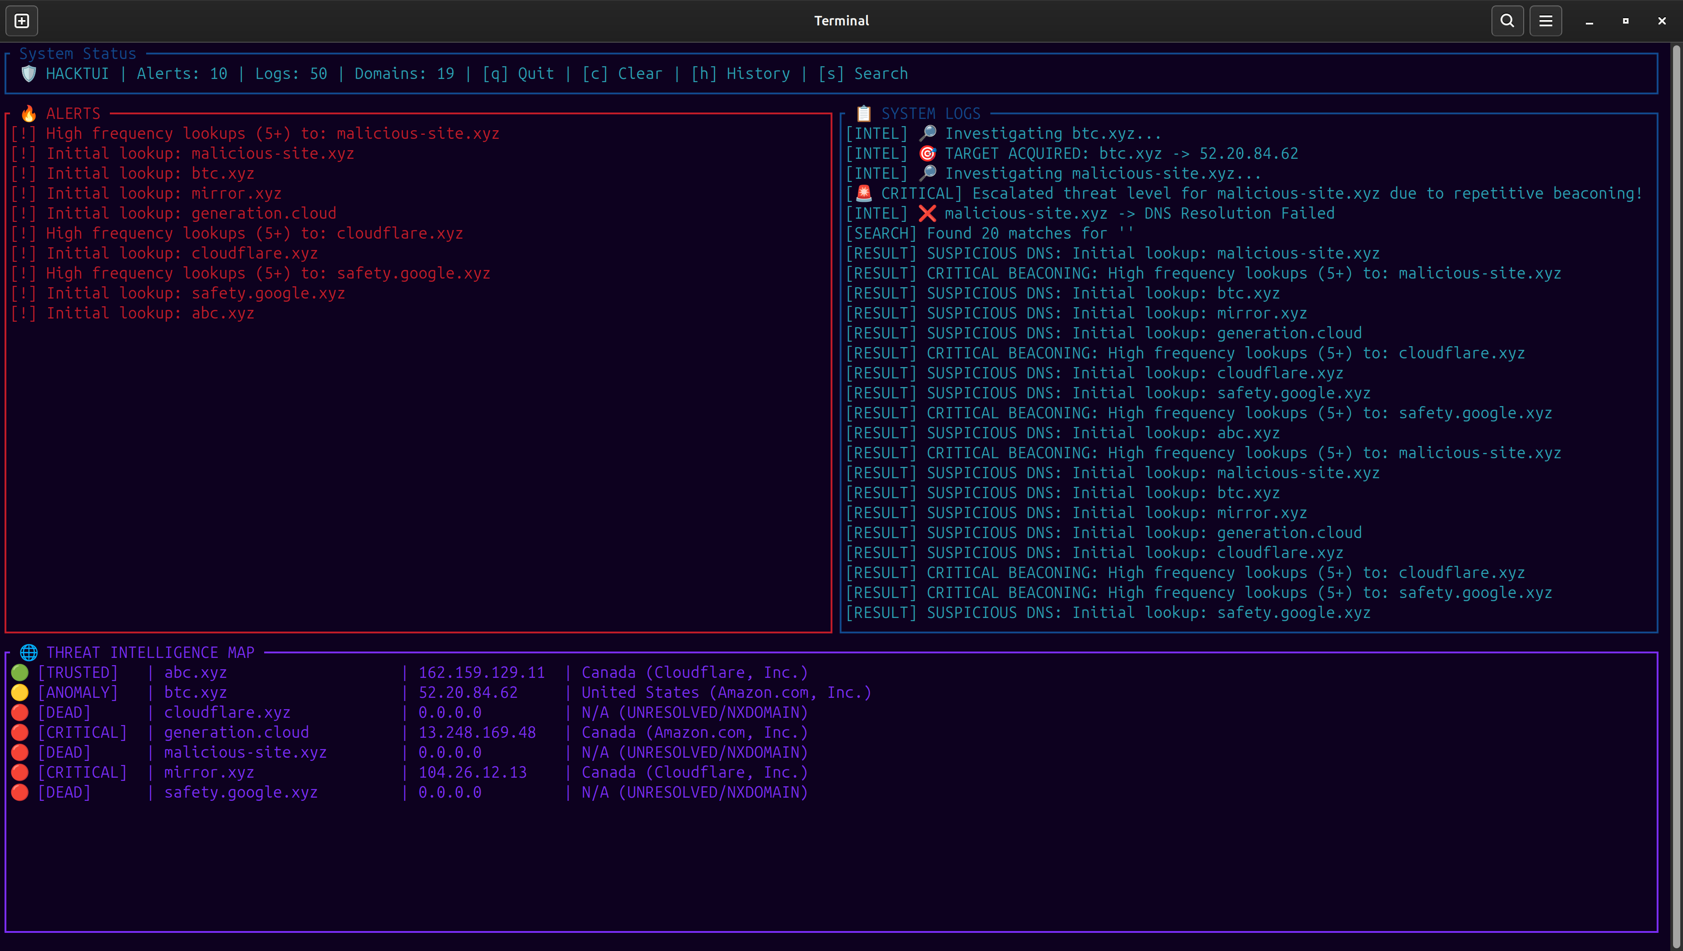This screenshot has height=951, width=1683.
Task: Click the red circle for malicious-site.xyz
Action: click(20, 752)
